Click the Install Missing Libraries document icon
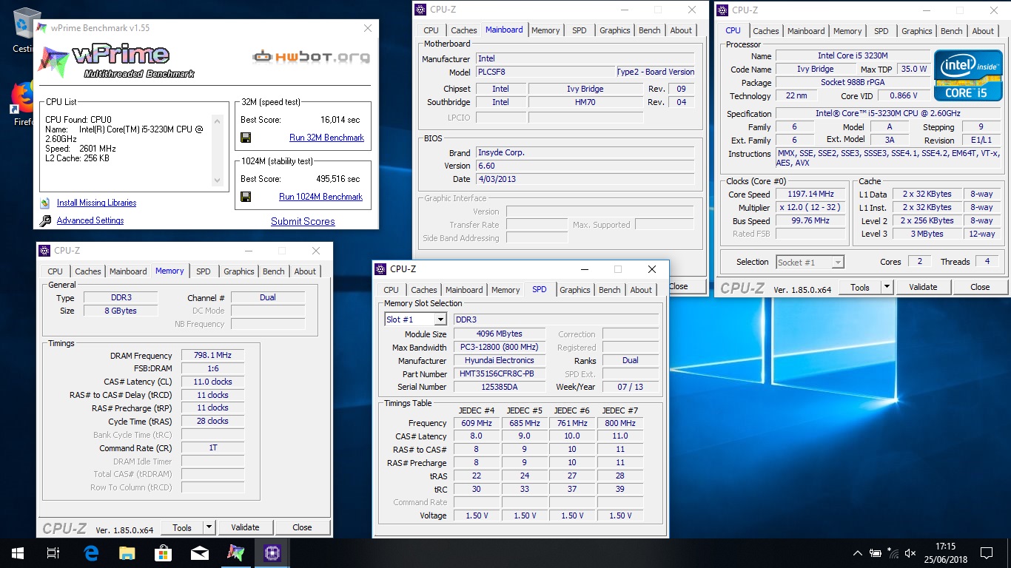This screenshot has width=1011, height=568. coord(45,203)
